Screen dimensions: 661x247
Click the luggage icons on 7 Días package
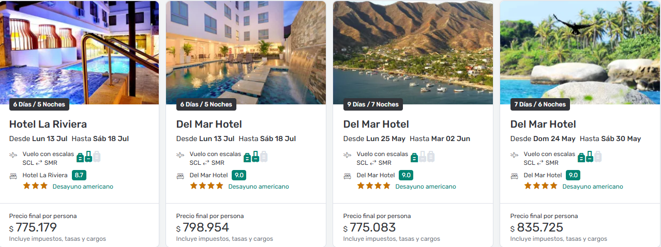[x=590, y=157]
